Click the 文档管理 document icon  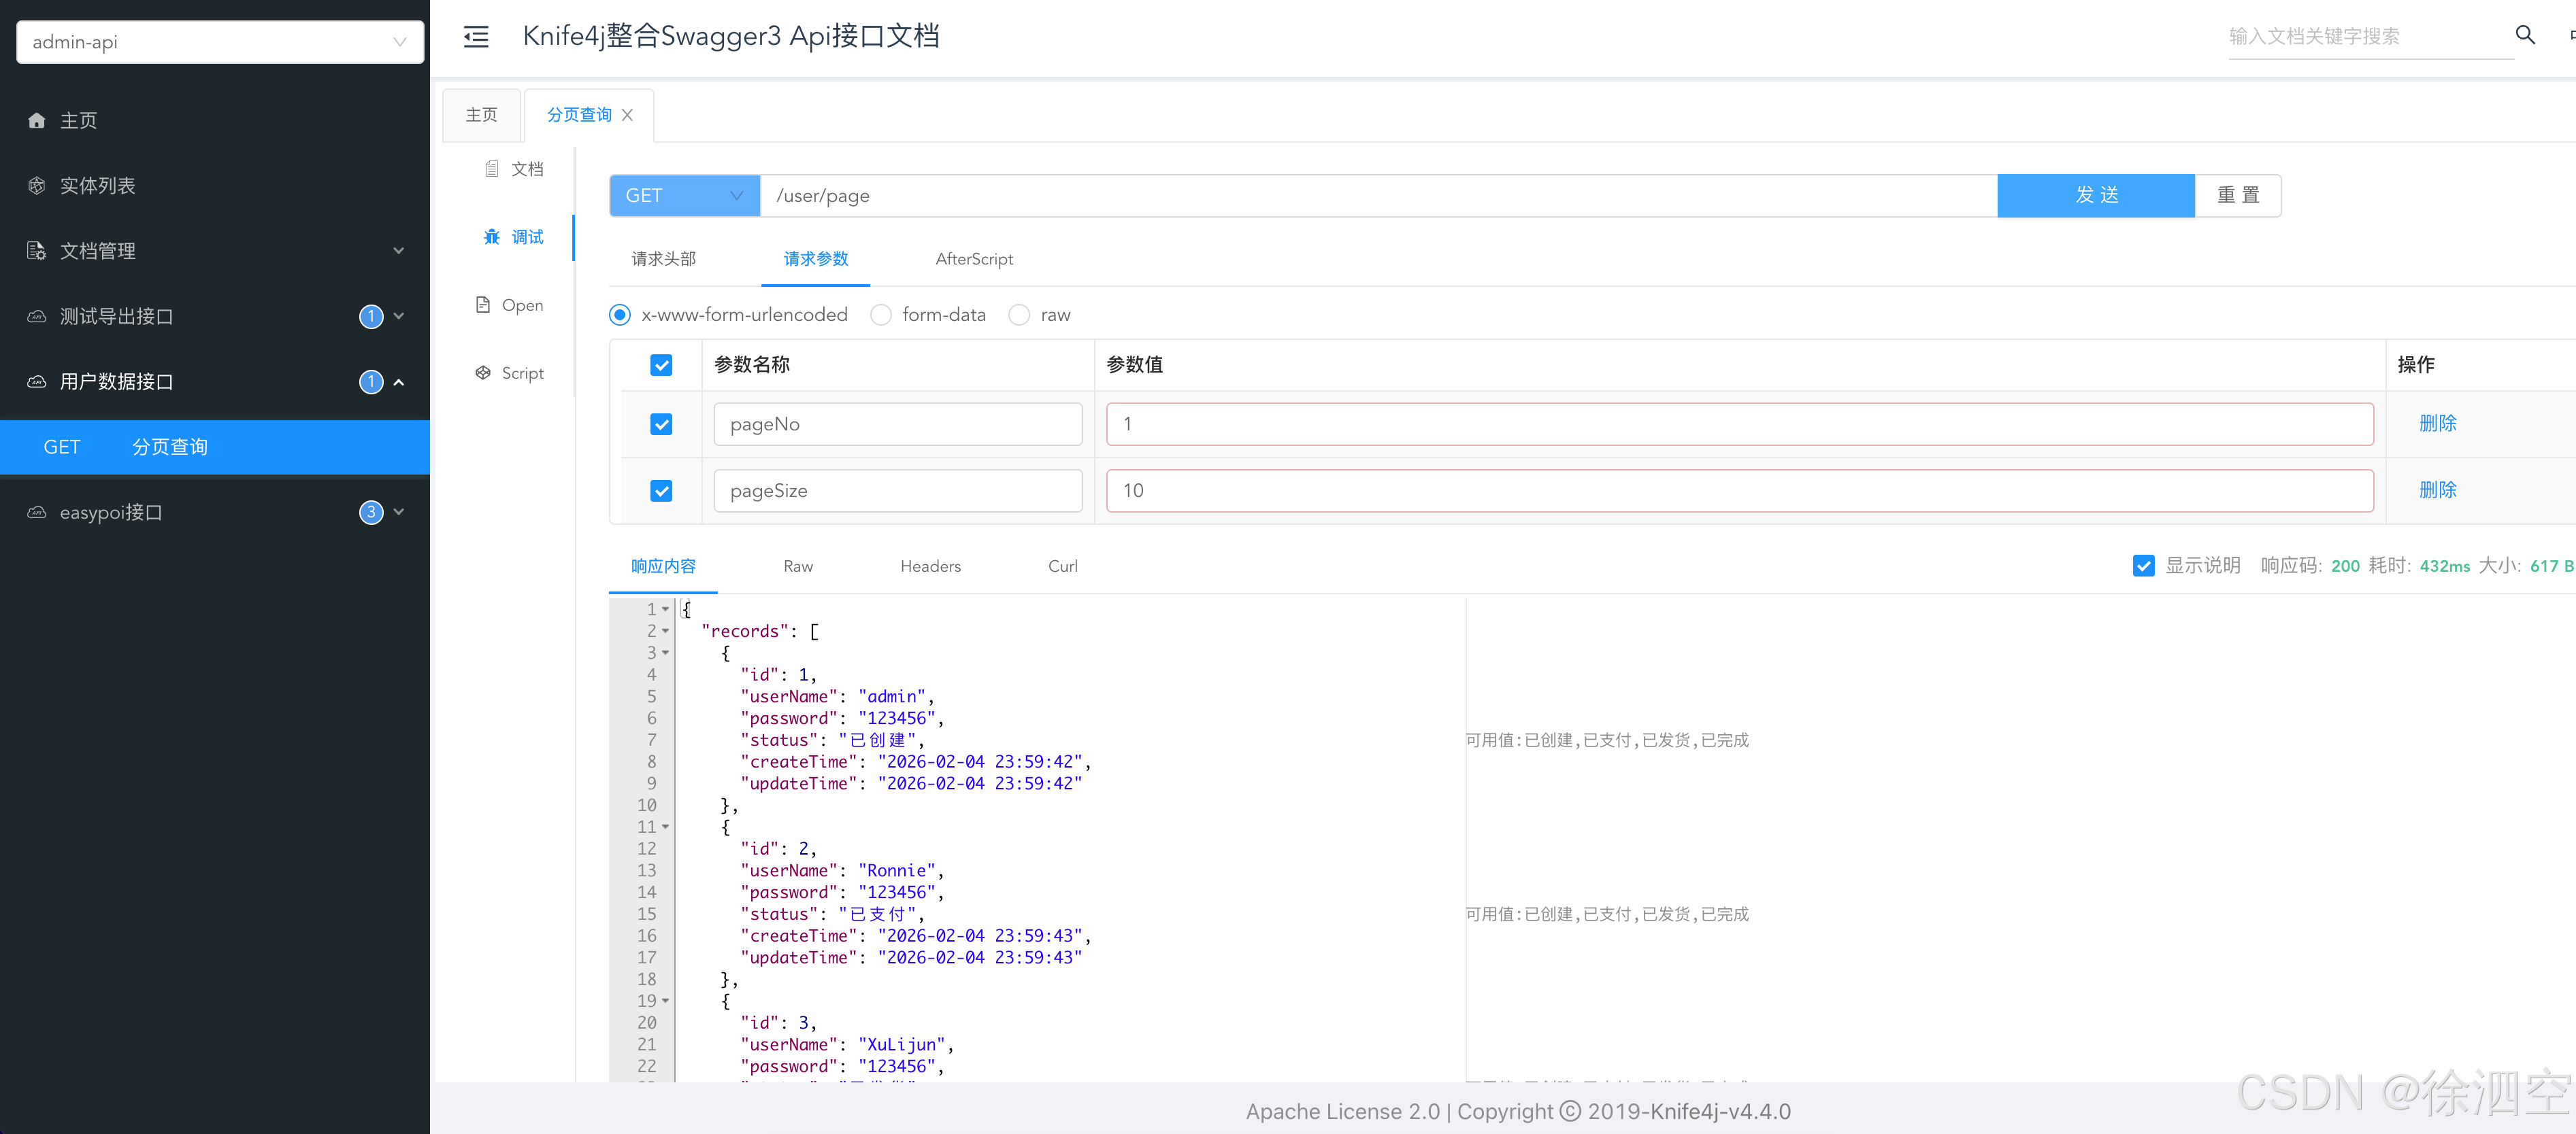coord(37,251)
